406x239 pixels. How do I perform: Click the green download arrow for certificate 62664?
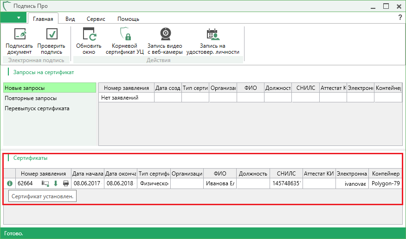56,183
